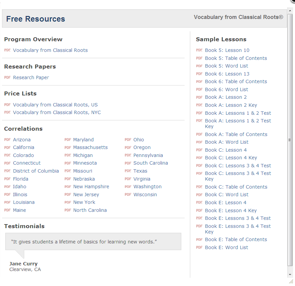The height and width of the screenshot is (286, 295).
Task: Click PDF icon beside Book A: Lesson 2 Key
Action: (199, 105)
